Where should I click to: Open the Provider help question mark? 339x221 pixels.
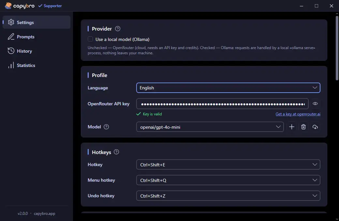click(x=118, y=29)
